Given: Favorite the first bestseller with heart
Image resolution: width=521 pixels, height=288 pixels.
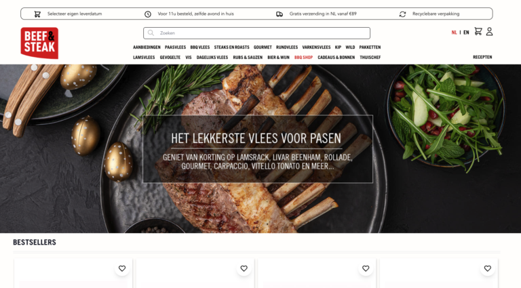Looking at the screenshot, I should point(122,268).
